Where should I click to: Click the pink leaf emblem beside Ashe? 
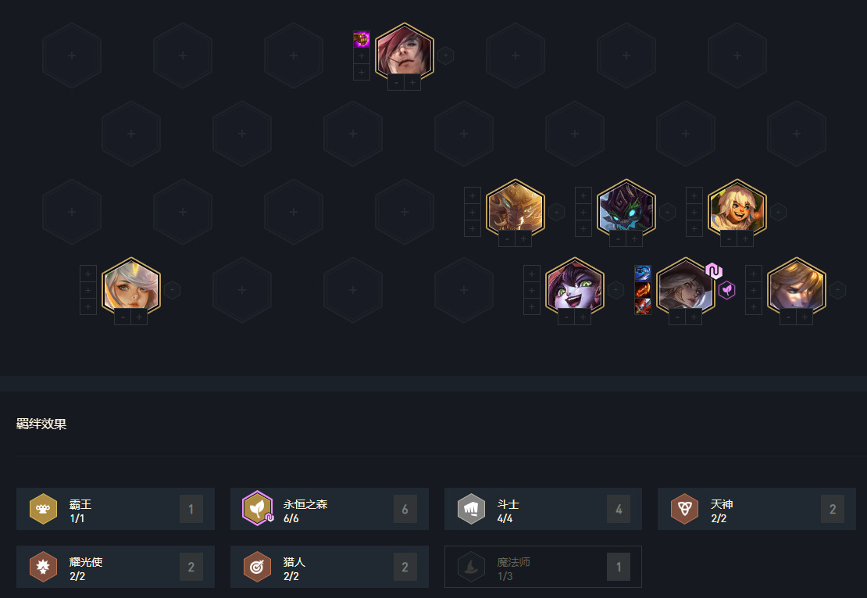coord(726,290)
